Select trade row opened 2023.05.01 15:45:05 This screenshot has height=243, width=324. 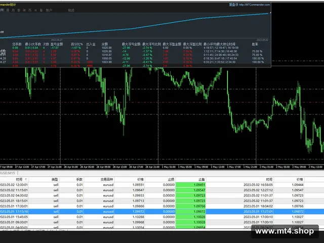click(162, 217)
